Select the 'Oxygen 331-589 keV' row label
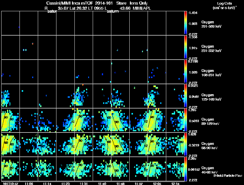Screen dimensions: 244x185 pyautogui.click(x=211, y=24)
